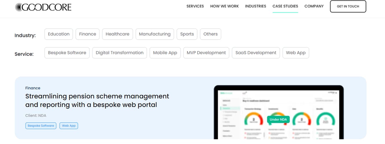Screen dimensions: 385x144
Task: Choose the MVP Development service filter
Action: point(206,53)
